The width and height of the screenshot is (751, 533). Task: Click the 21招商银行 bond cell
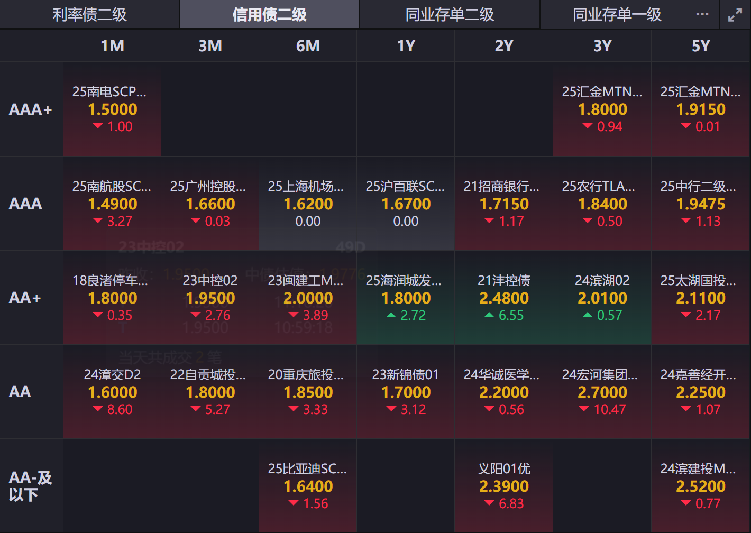(503, 204)
